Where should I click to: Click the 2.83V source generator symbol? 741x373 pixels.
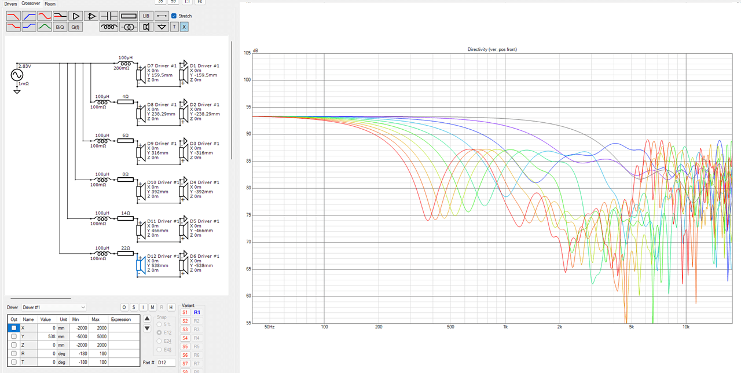[x=16, y=75]
